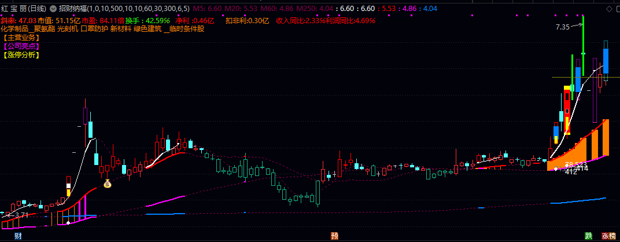Select the M60: 4.86 moving average label
Screen dimensions: 620x242
277,8
